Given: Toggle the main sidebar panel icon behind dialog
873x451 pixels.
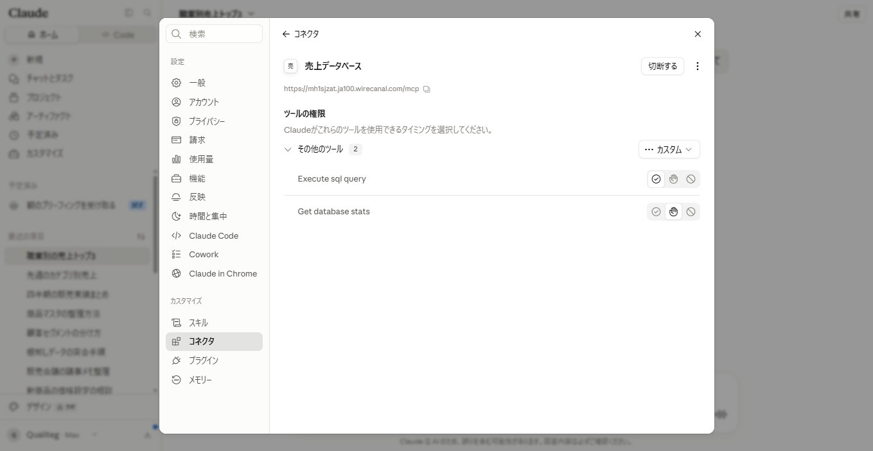Looking at the screenshot, I should point(129,13).
